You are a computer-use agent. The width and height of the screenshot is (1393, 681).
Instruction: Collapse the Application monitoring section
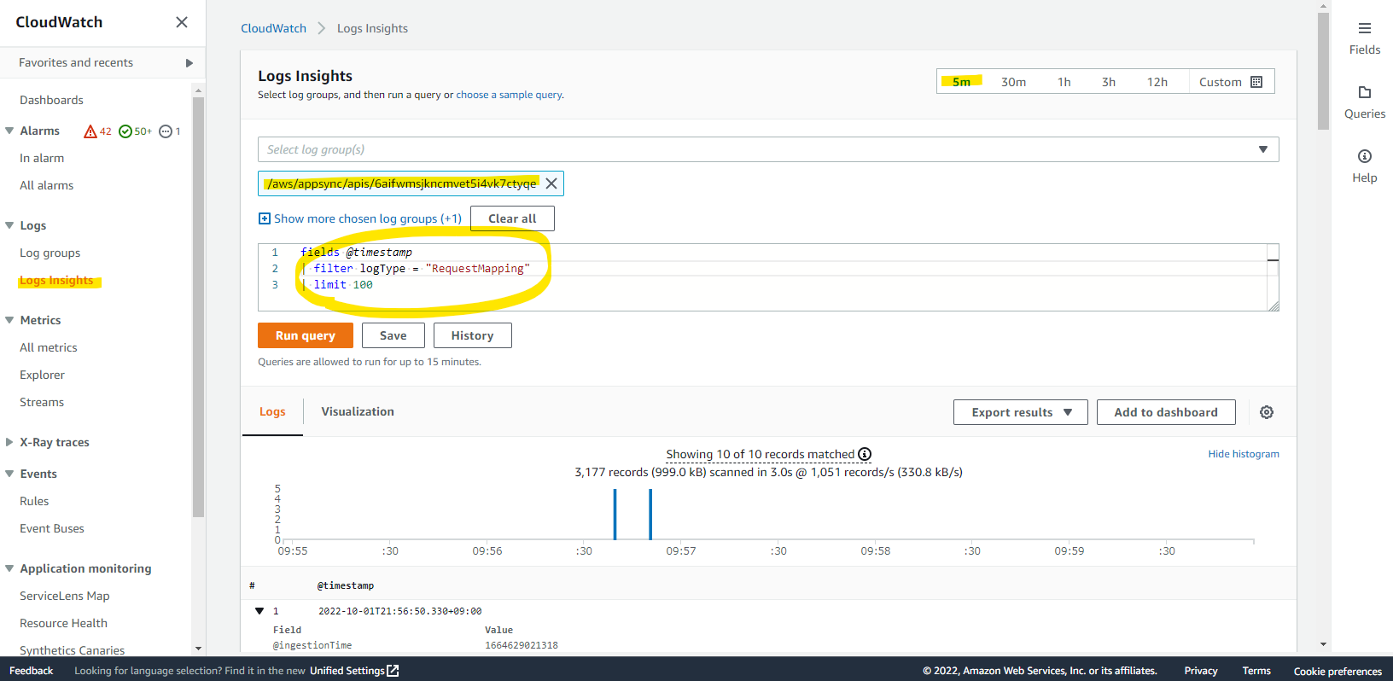pos(9,568)
